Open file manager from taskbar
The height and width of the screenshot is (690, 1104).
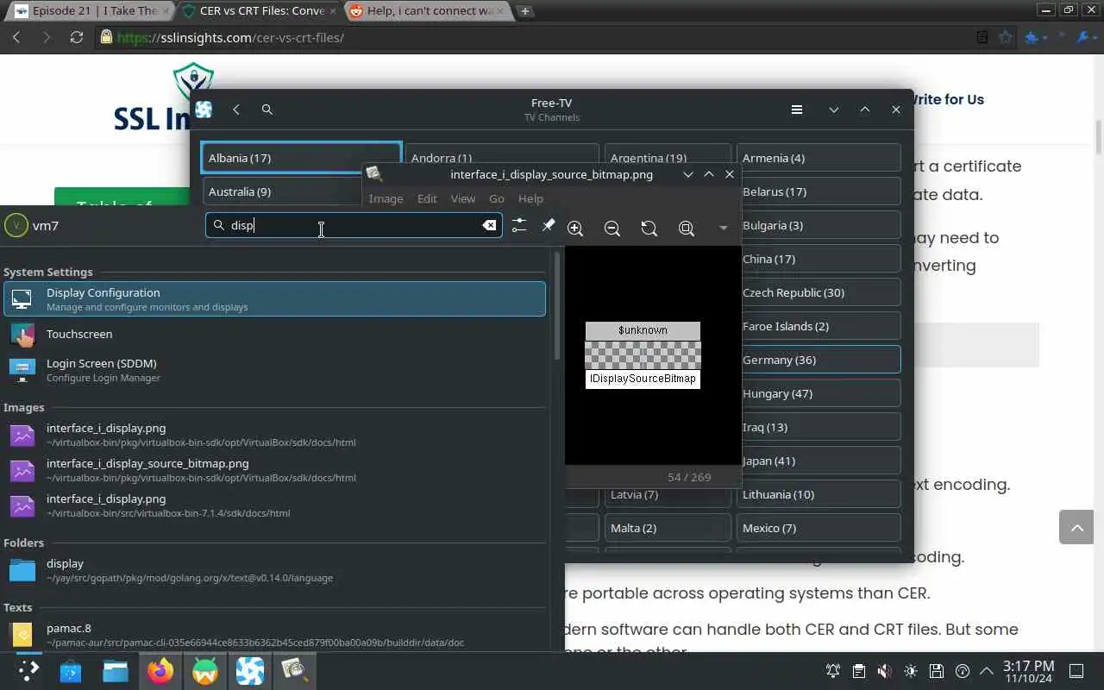coord(116,670)
